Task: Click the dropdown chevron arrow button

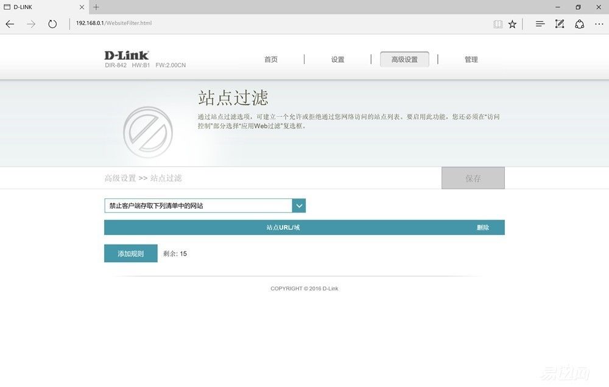Action: tap(299, 206)
